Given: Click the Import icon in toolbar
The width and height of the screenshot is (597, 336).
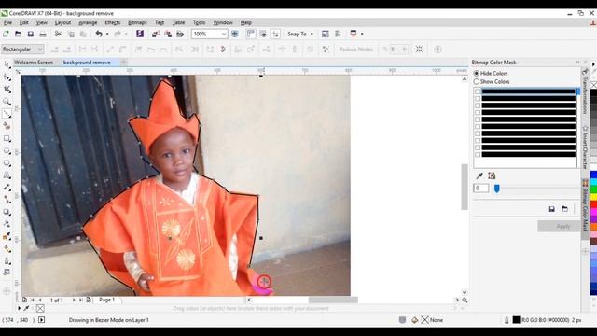Looking at the screenshot, I should (156, 34).
